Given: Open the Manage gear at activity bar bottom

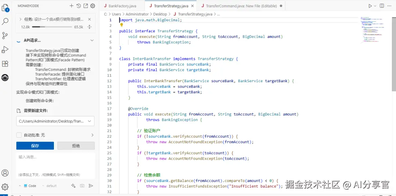Looking at the screenshot, I should pyautogui.click(x=5, y=187).
